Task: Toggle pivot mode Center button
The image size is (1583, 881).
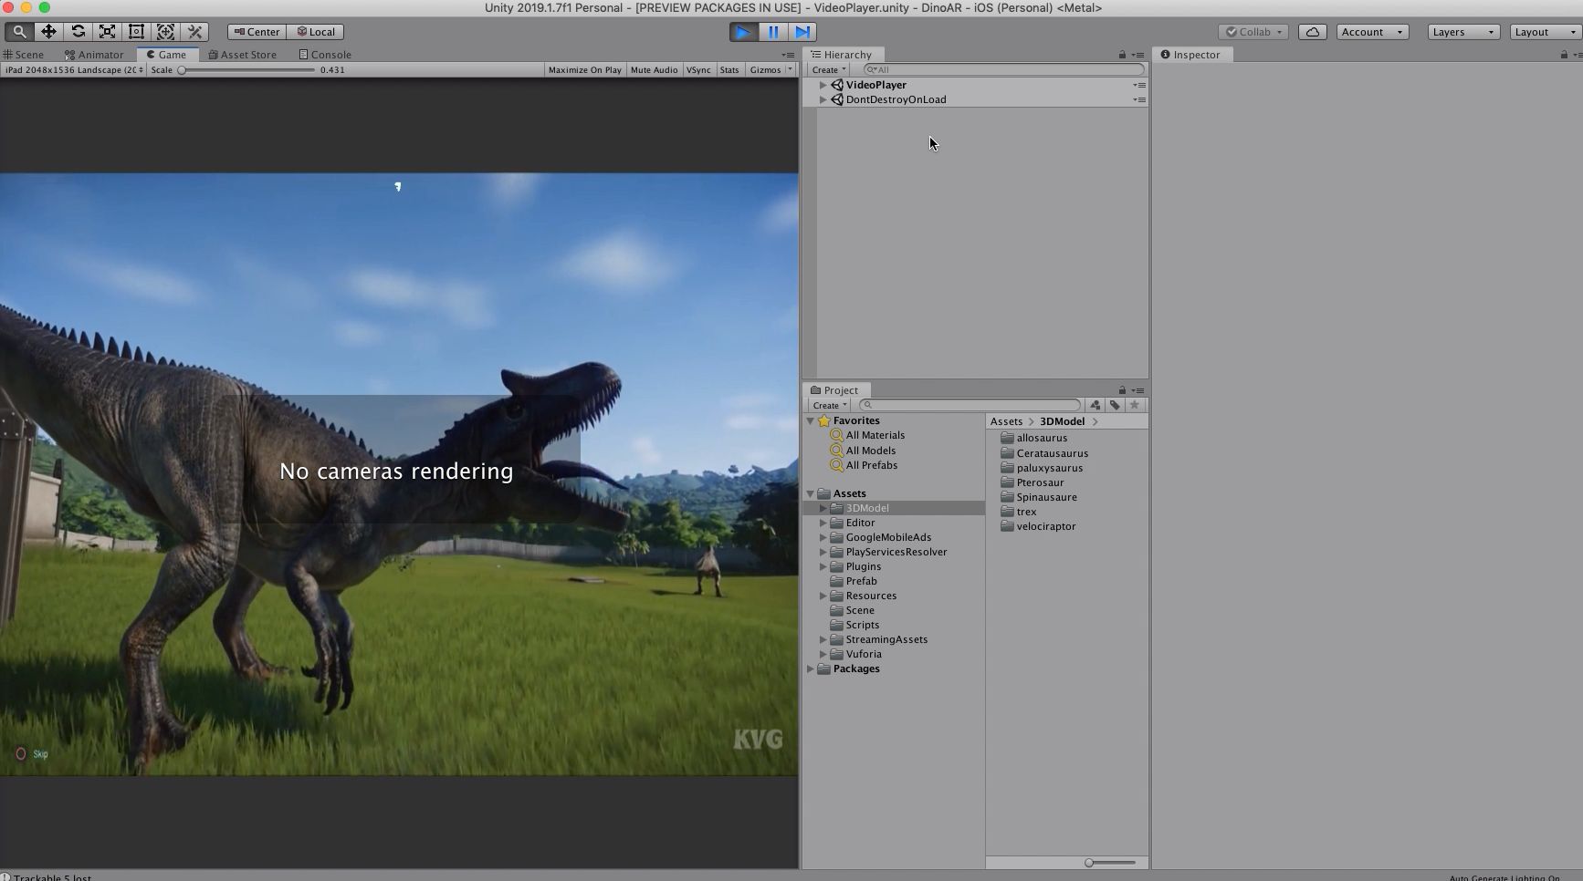Action: click(x=257, y=32)
